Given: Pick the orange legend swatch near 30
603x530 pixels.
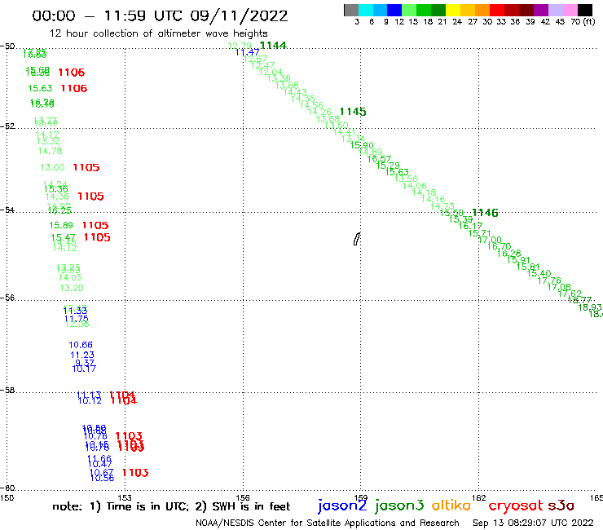Looking at the screenshot, I should tap(482, 10).
